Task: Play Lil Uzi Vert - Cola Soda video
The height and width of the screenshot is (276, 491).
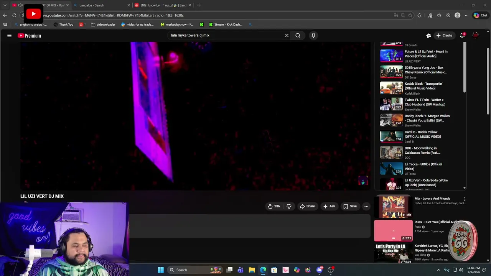Action: (422, 184)
